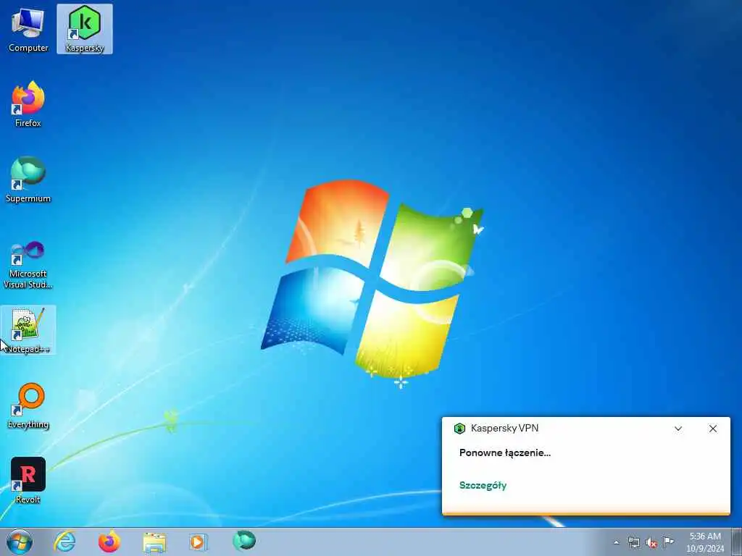
Task: Click the 'Ponowne łączenie...' status text
Action: click(x=505, y=453)
